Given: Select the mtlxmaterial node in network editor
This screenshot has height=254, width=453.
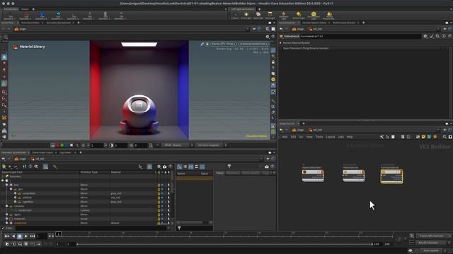Looking at the screenshot, I should (x=354, y=176).
